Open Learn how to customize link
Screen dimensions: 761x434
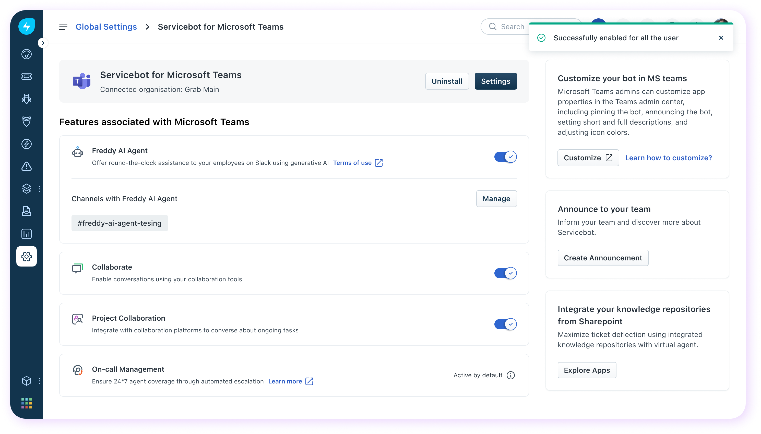[668, 158]
